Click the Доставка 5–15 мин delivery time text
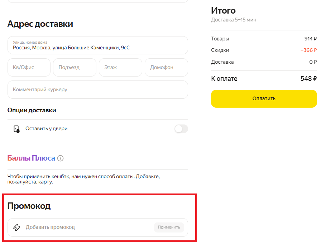This screenshot has height=245, width=326. 234,20
